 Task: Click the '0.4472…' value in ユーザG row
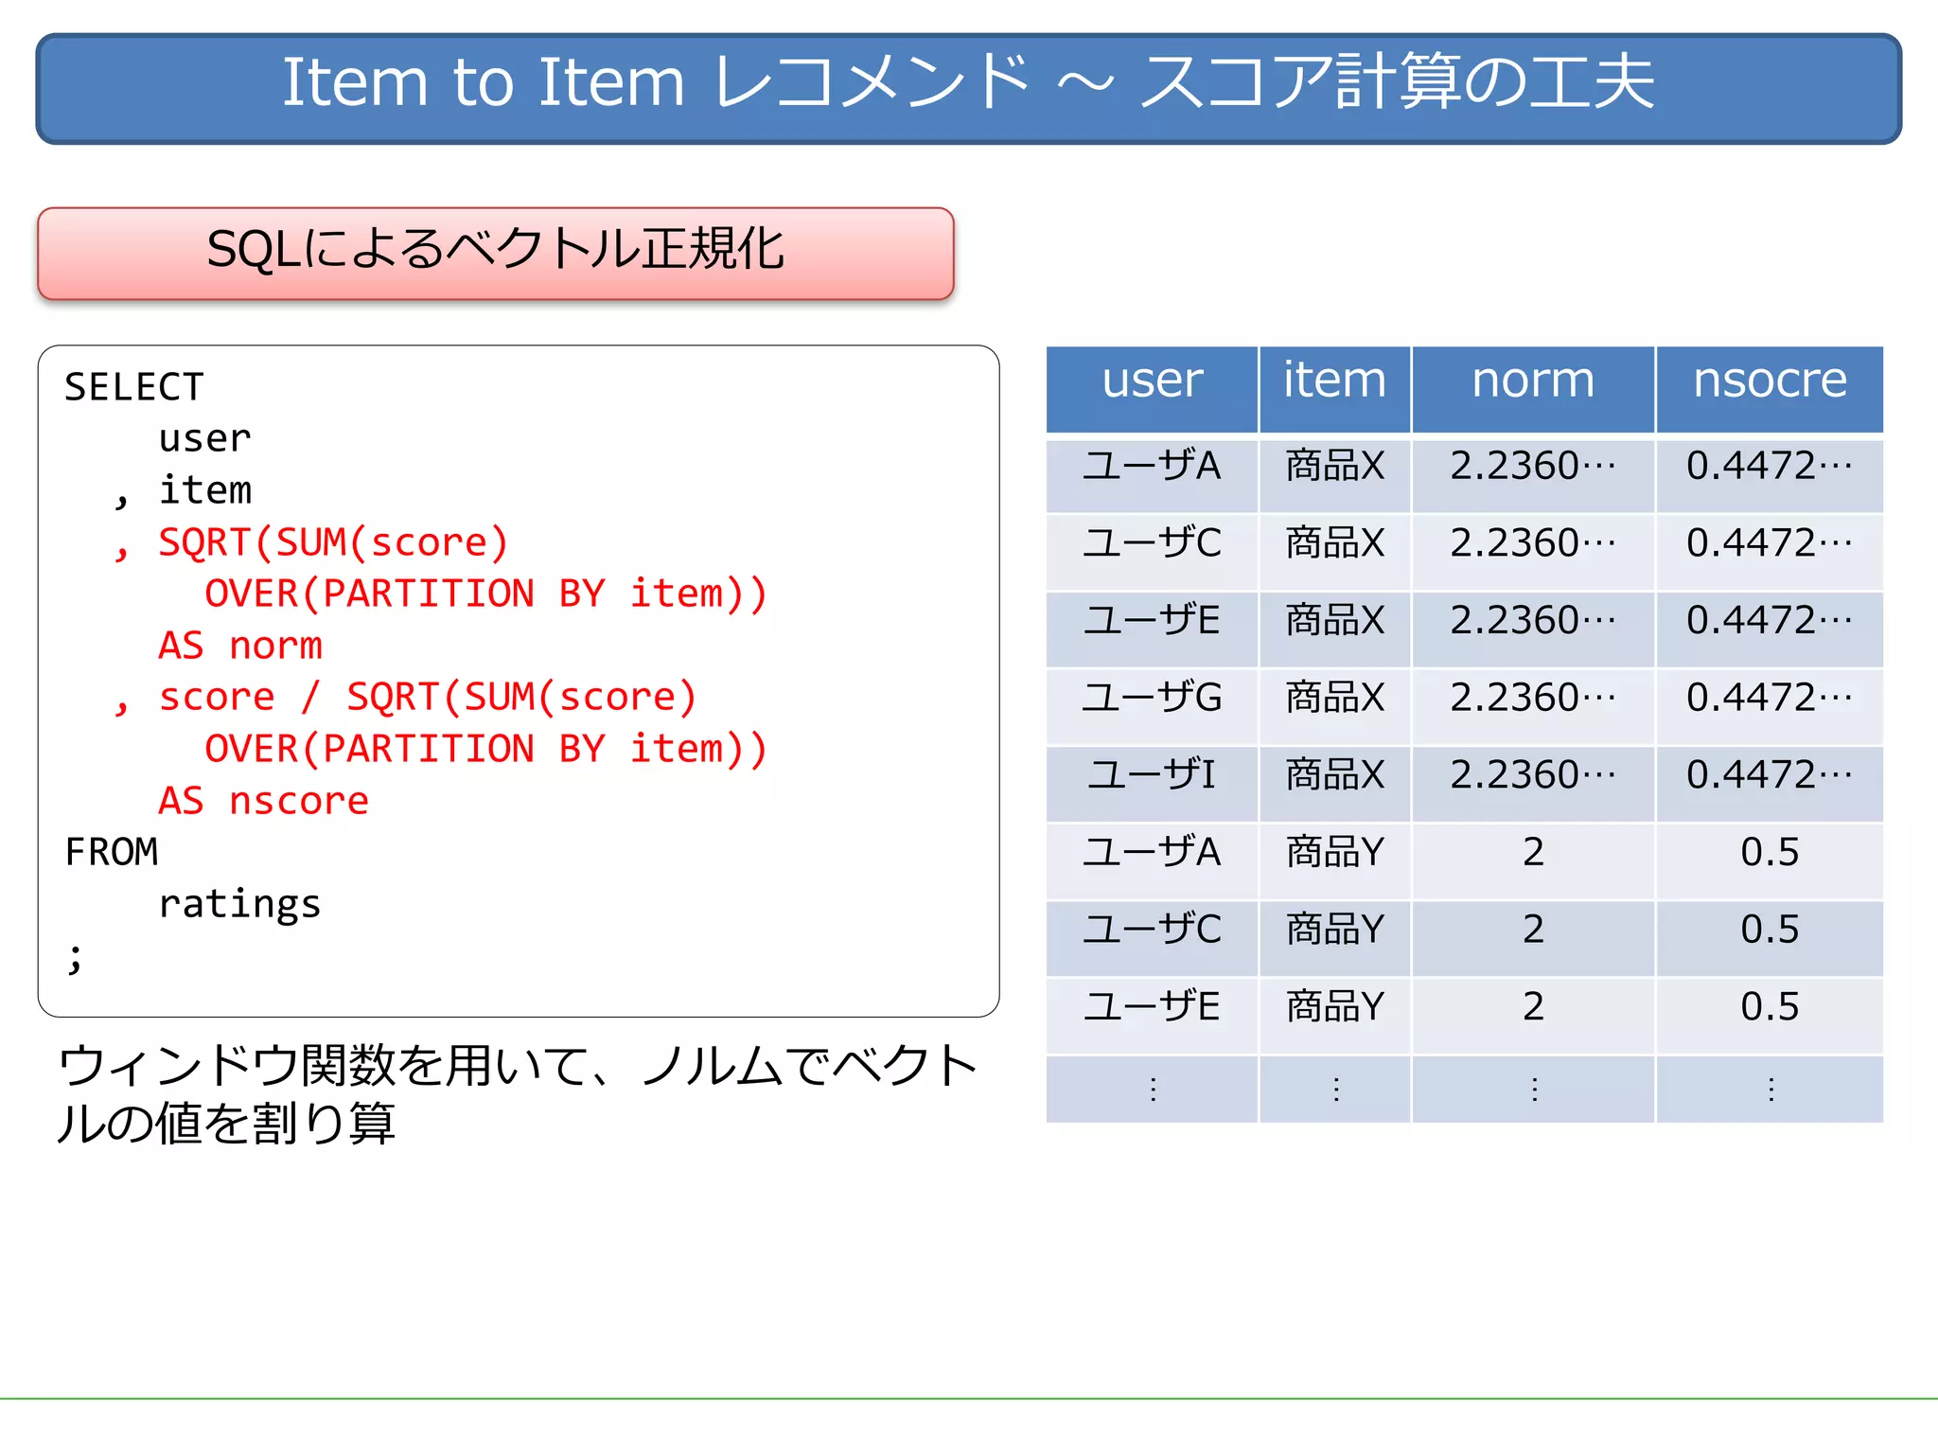(1770, 699)
